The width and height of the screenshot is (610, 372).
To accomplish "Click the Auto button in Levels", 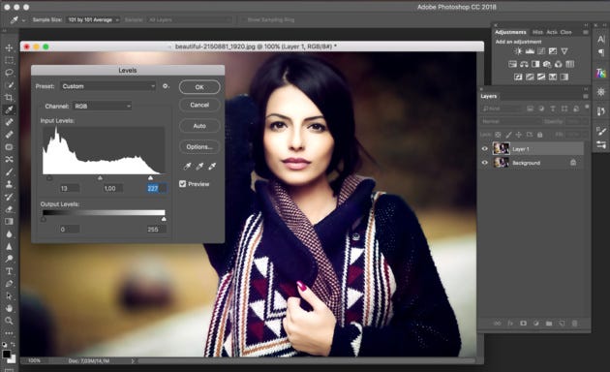I will tap(199, 126).
